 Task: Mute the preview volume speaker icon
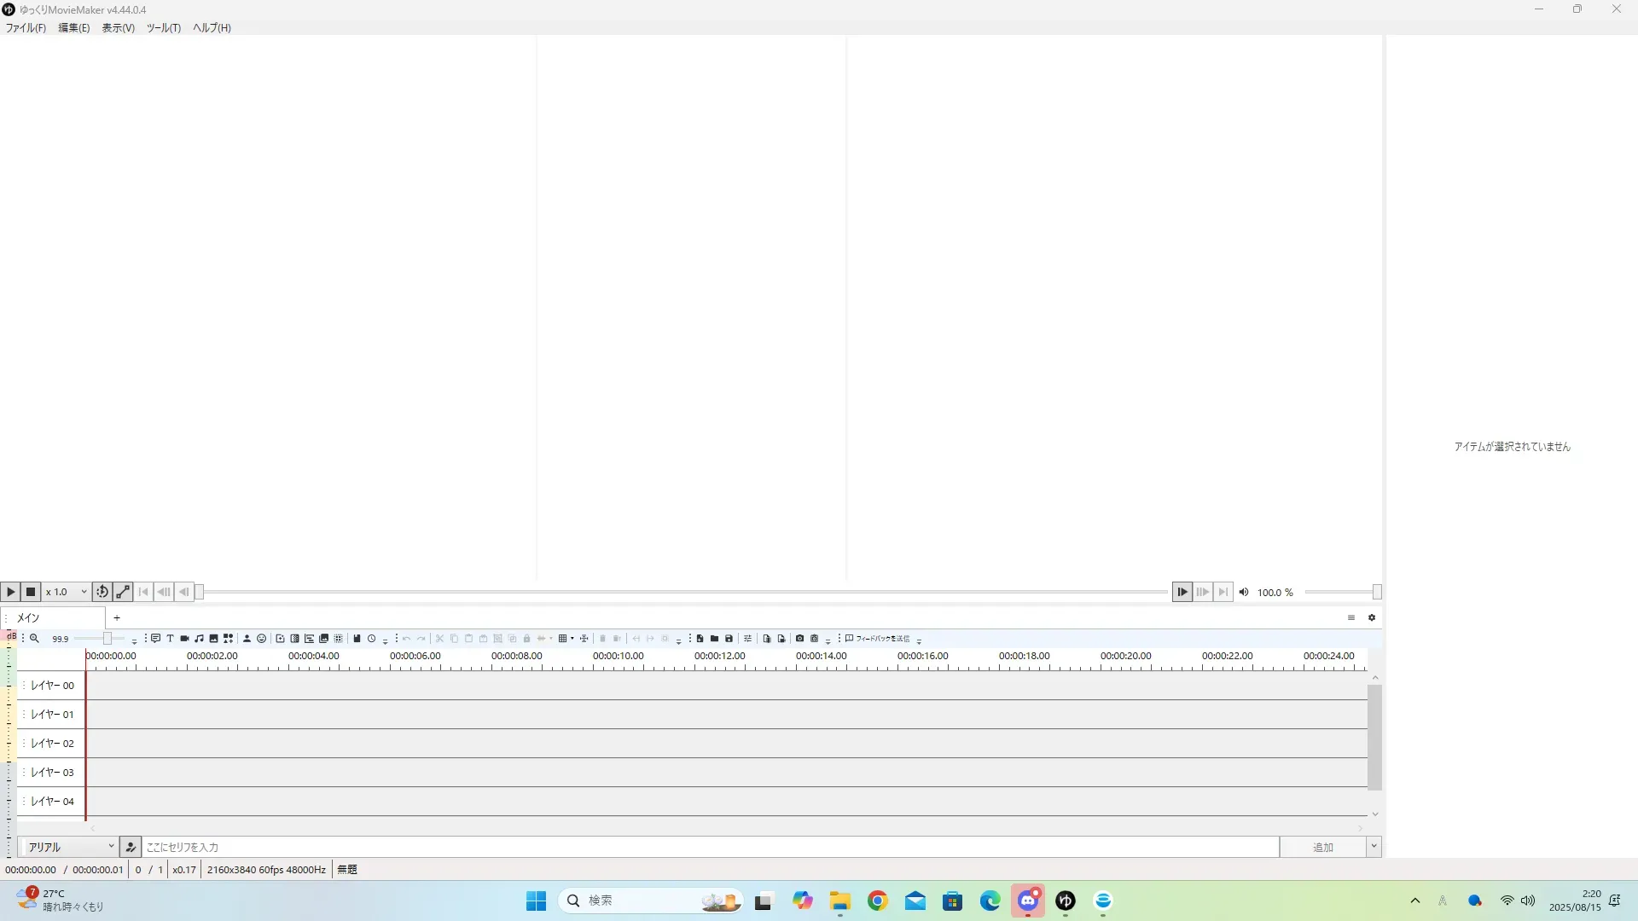coord(1244,592)
